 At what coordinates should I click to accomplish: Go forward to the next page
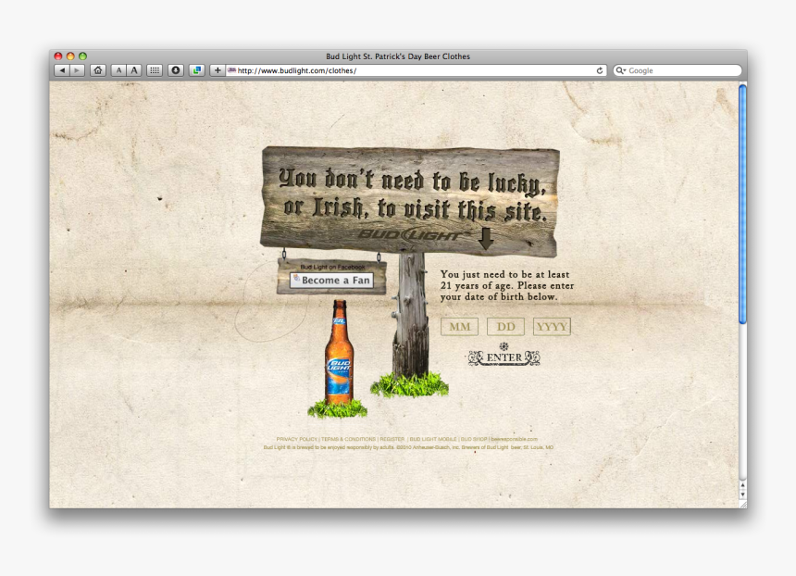tap(77, 70)
